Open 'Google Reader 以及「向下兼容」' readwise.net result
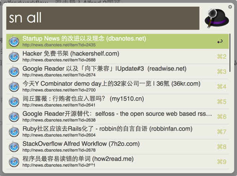This screenshot has height=176, width=237. 117,71
